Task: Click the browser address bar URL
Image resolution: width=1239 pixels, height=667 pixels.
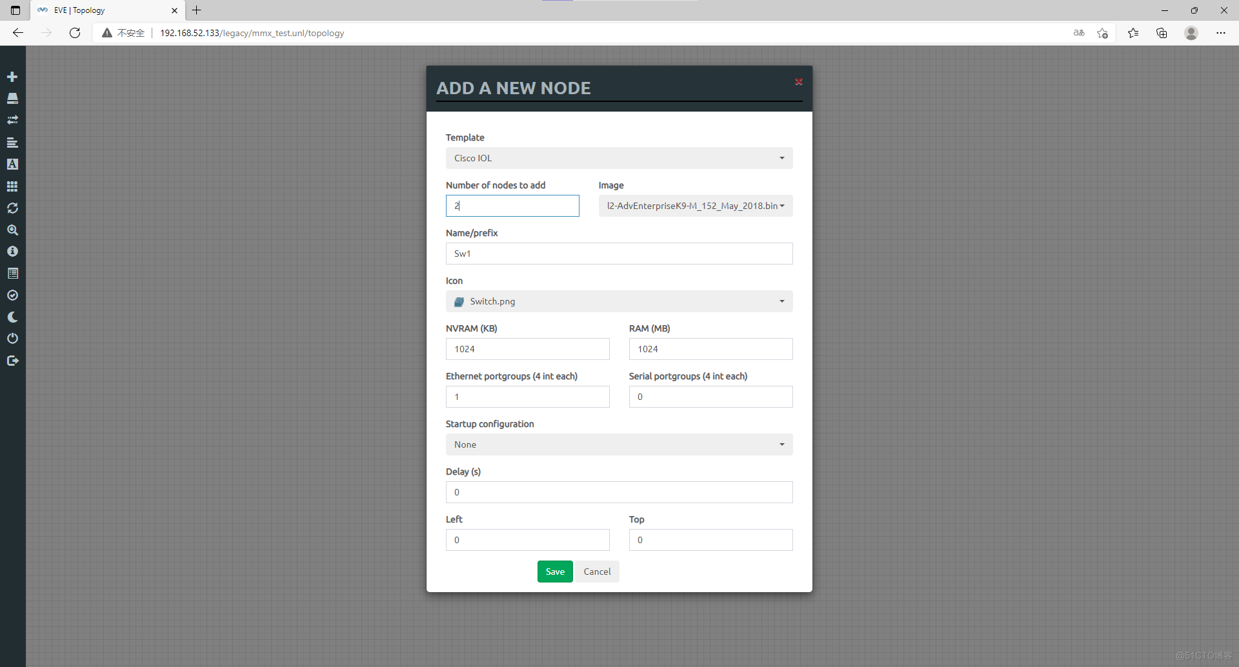Action: (252, 33)
